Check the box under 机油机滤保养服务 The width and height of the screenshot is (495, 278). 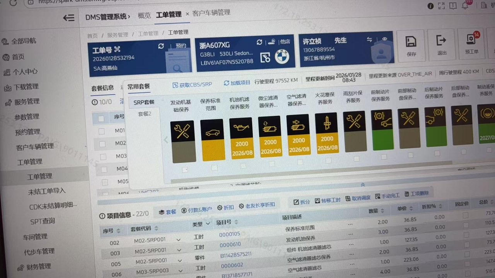point(243,166)
